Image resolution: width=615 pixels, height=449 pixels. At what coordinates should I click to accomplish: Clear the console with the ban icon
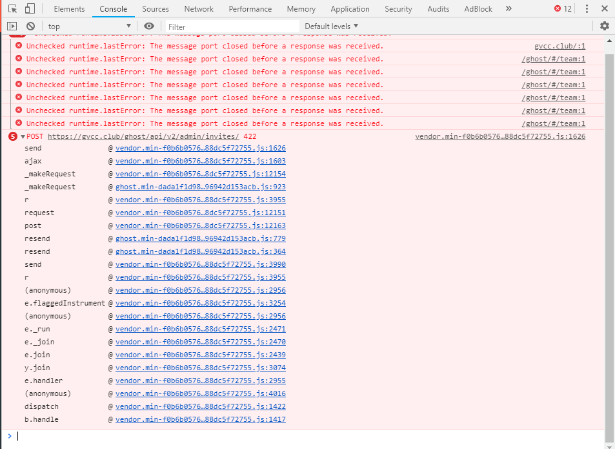[30, 26]
